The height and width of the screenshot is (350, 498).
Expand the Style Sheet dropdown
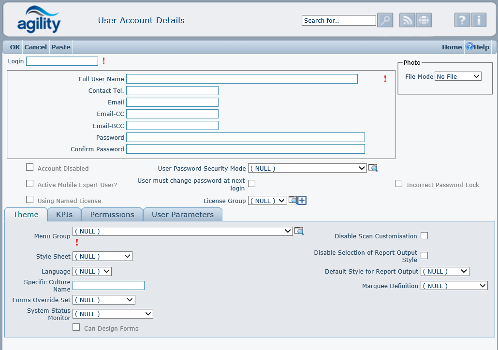(102, 256)
